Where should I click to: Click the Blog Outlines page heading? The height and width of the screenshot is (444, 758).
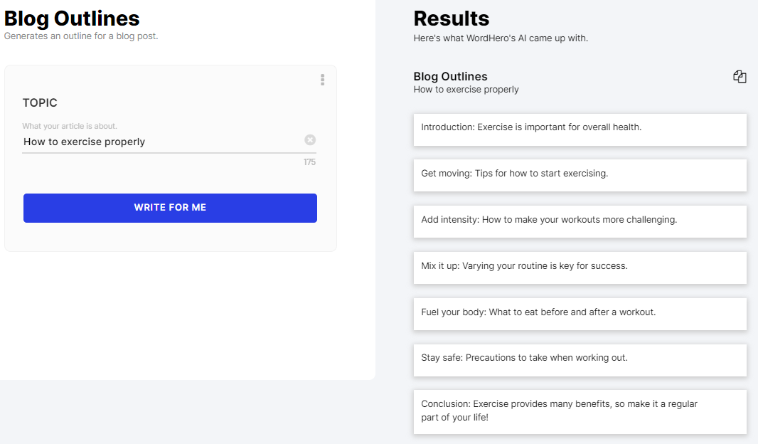click(72, 18)
